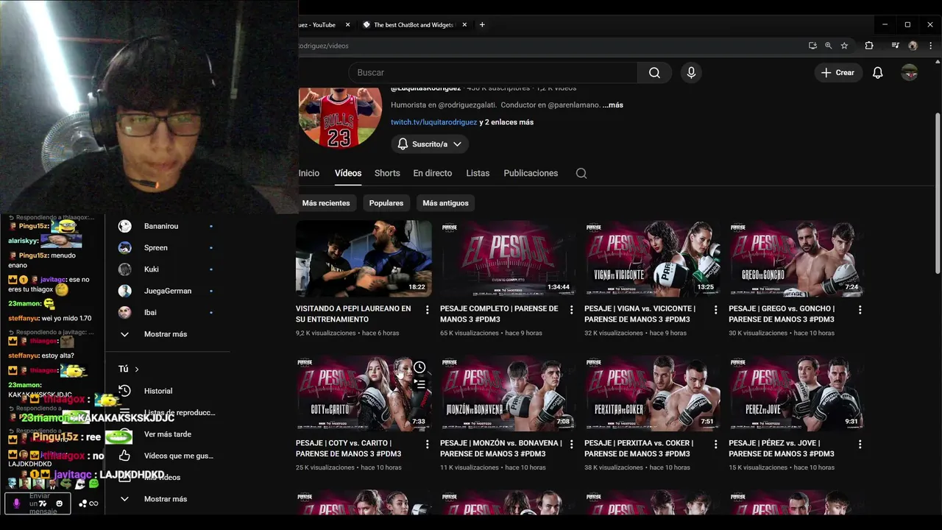The image size is (942, 530).
Task: Open y 2 enlaces más link
Action: 506,122
